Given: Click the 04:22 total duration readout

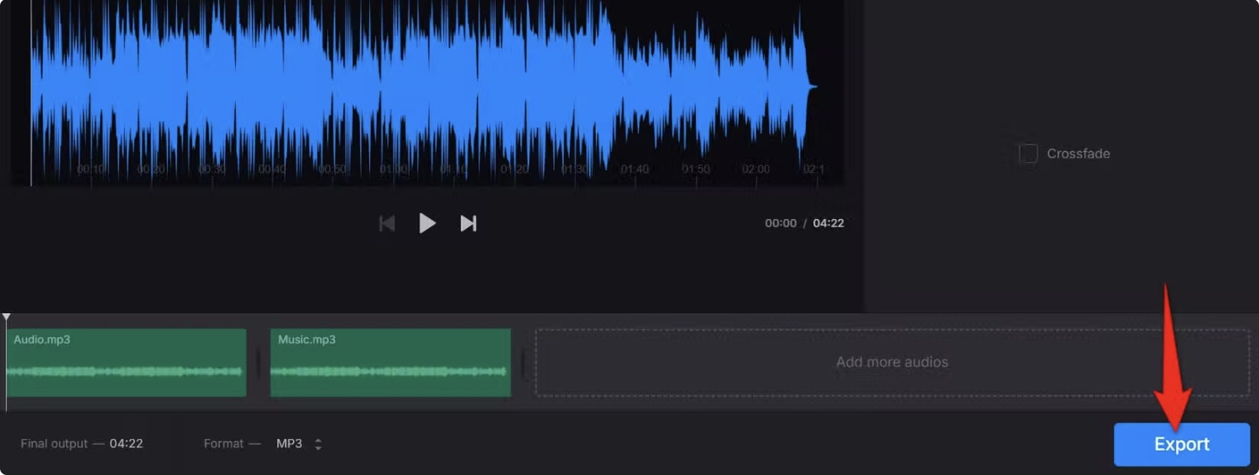Looking at the screenshot, I should [x=828, y=223].
